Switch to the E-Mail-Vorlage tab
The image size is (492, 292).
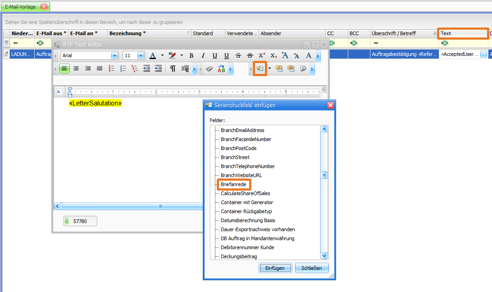click(x=20, y=7)
